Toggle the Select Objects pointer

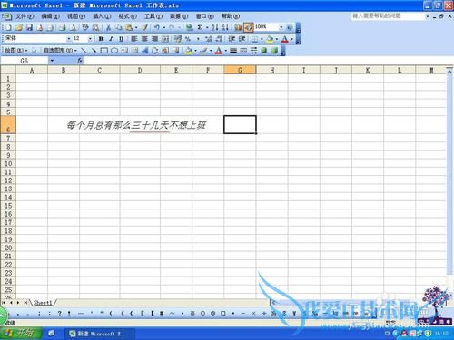[x=35, y=51]
